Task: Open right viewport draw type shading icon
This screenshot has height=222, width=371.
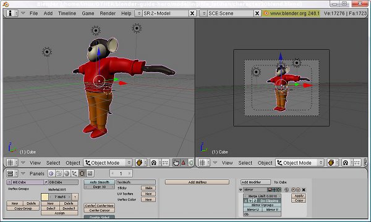Action: 333,163
